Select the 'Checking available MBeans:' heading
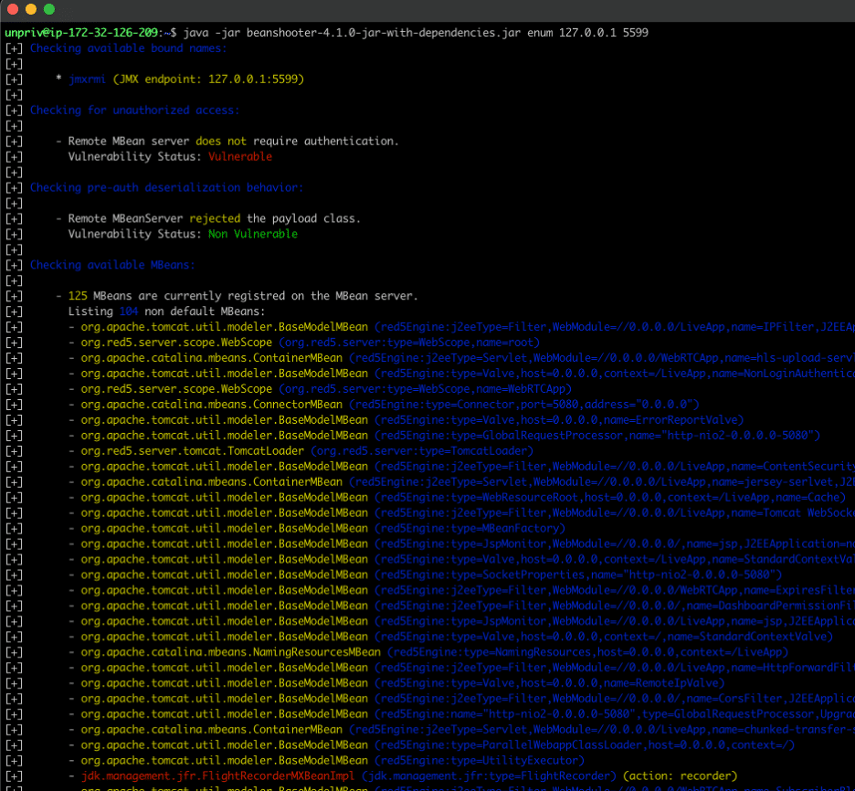The image size is (855, 791). coord(112,265)
